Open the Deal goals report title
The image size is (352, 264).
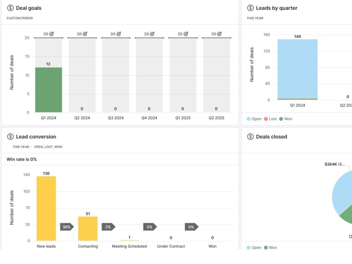tap(29, 8)
